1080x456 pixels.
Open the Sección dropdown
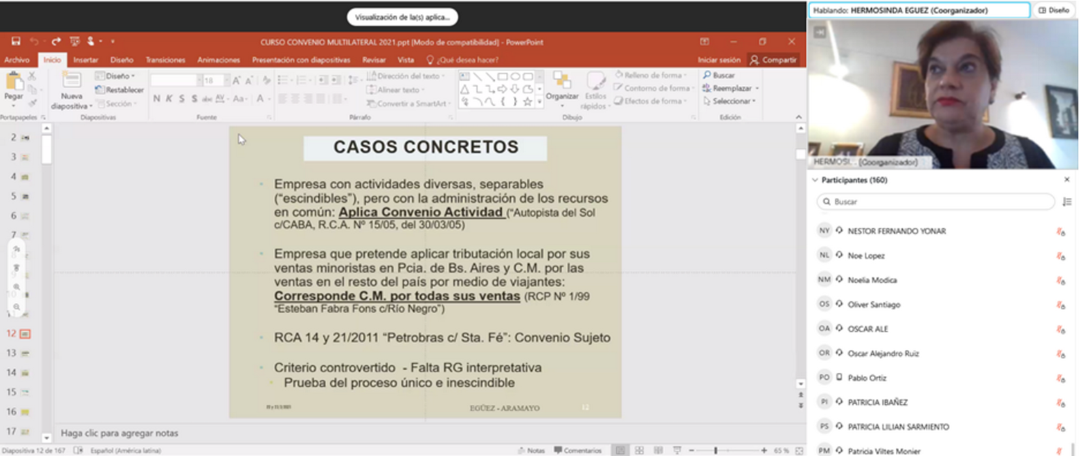click(117, 103)
